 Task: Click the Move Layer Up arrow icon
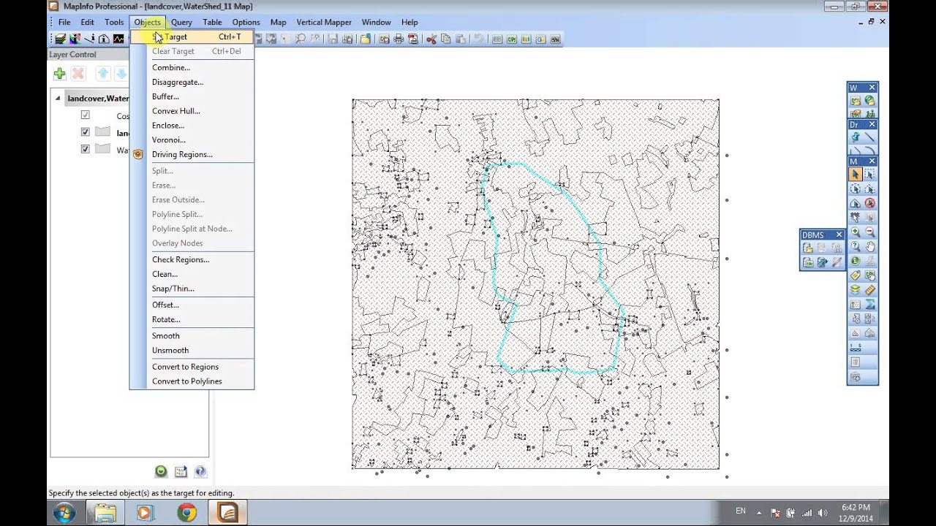[x=103, y=74]
